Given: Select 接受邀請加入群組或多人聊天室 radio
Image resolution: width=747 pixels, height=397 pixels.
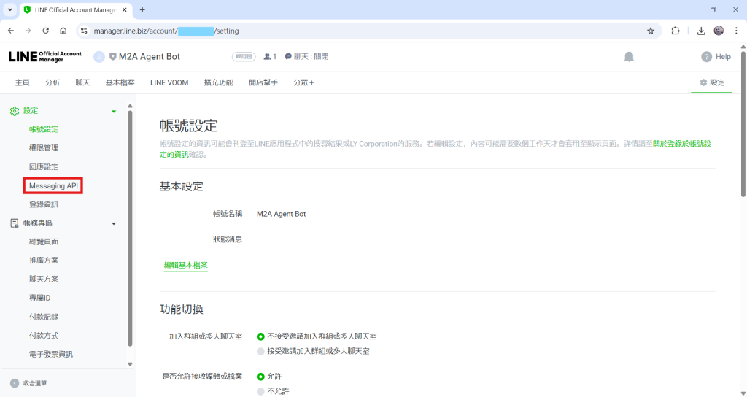Looking at the screenshot, I should (260, 351).
